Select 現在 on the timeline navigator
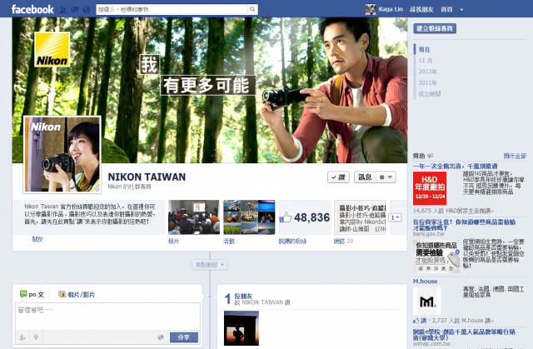 point(424,50)
